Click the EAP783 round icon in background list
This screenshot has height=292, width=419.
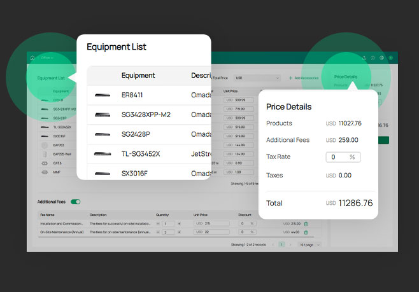[x=45, y=145]
